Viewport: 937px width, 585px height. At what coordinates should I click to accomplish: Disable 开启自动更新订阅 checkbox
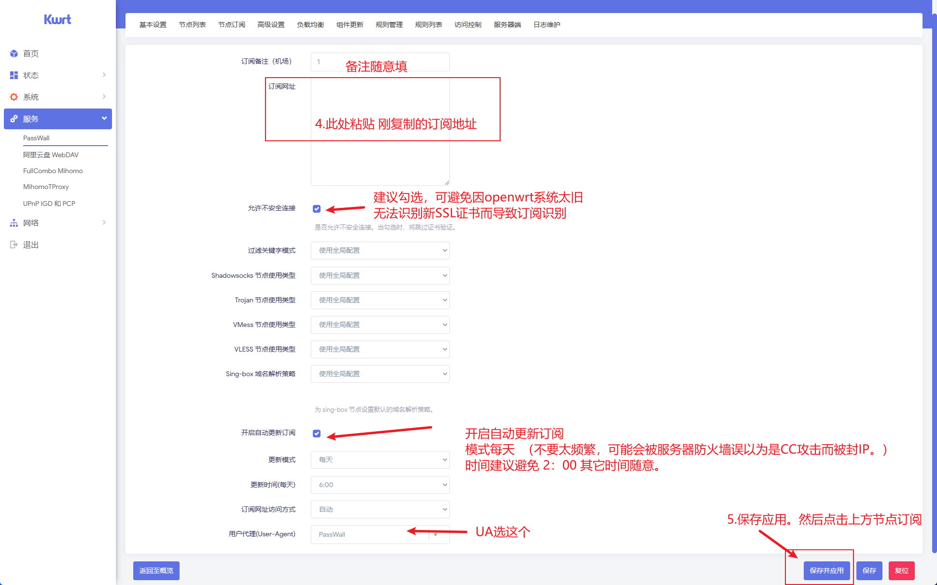coord(317,433)
